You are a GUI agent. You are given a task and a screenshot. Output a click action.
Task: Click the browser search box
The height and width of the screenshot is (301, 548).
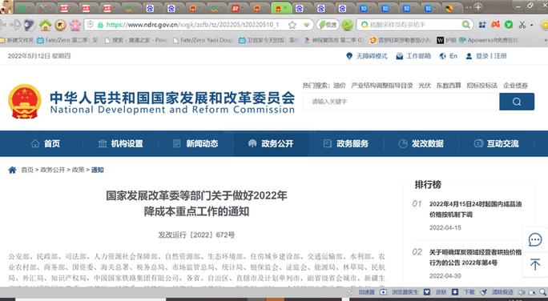pyautogui.click(x=415, y=25)
